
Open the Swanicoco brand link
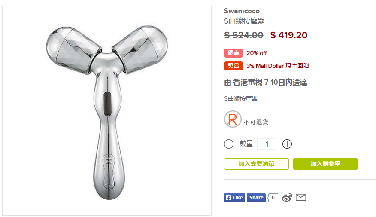tap(242, 11)
